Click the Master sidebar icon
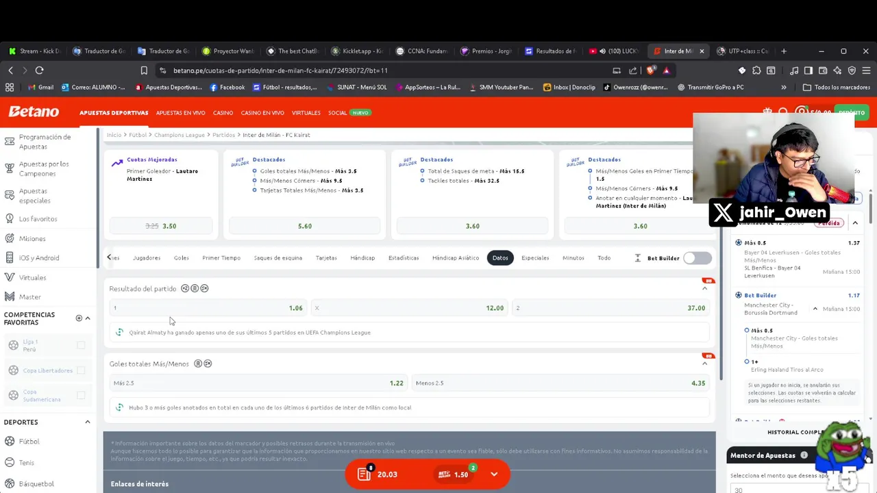The image size is (877, 493). [x=10, y=296]
